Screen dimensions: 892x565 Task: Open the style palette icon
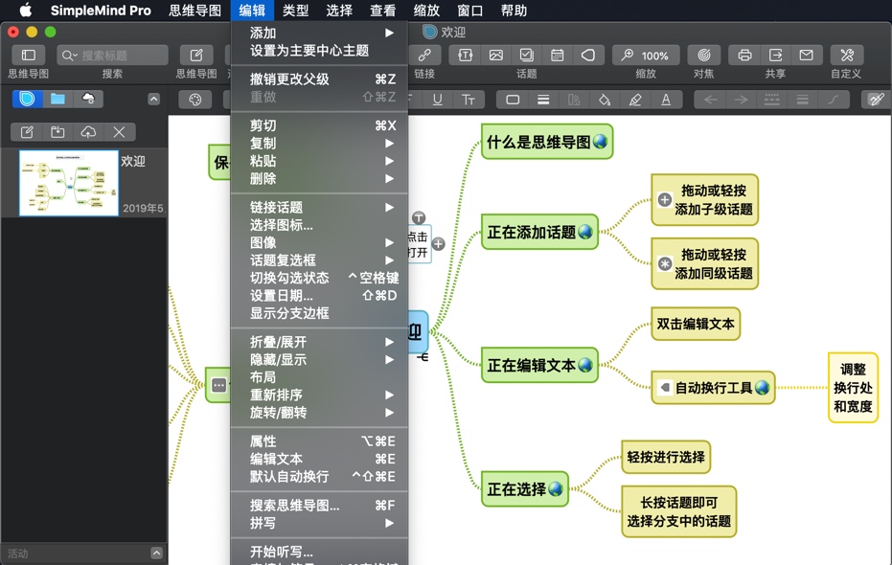tap(195, 100)
